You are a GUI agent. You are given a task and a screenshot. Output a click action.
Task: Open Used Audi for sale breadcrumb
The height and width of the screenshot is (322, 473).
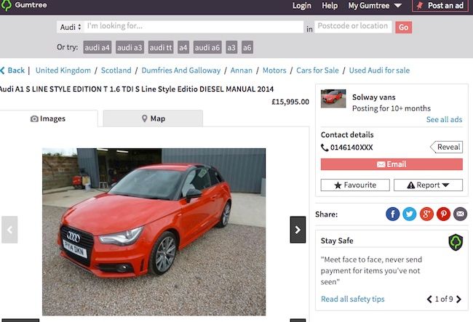379,71
